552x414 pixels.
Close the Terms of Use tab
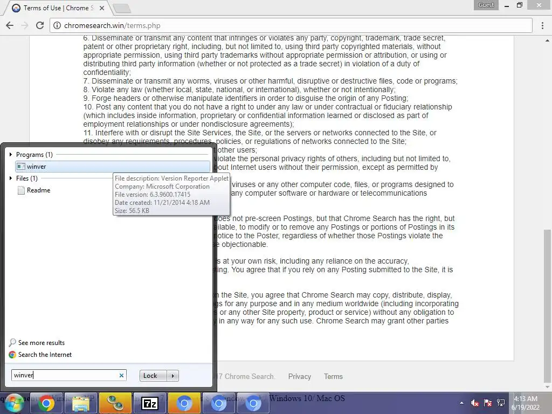pyautogui.click(x=102, y=8)
